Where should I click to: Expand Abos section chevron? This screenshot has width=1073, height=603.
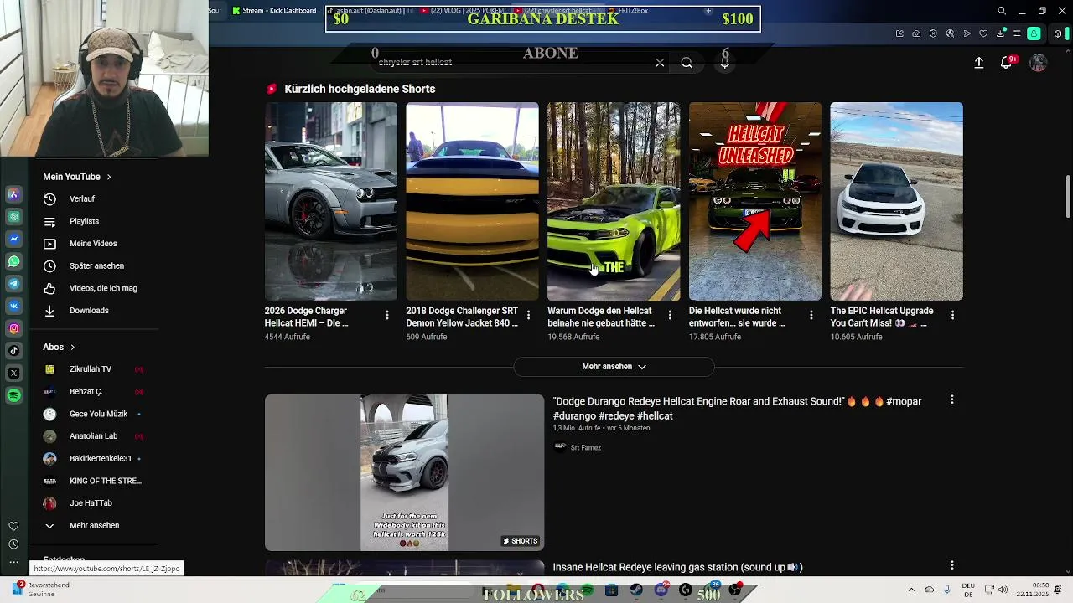(x=72, y=347)
